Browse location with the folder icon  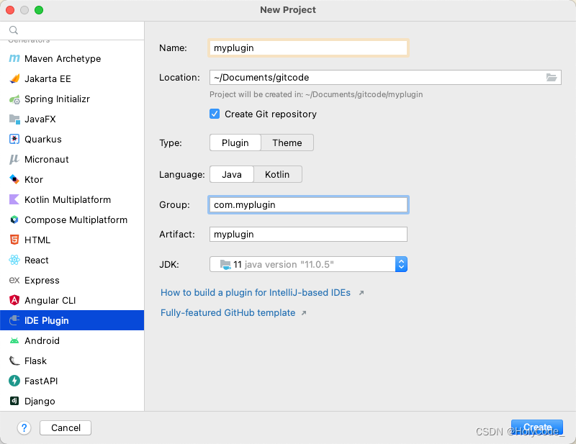(x=552, y=78)
